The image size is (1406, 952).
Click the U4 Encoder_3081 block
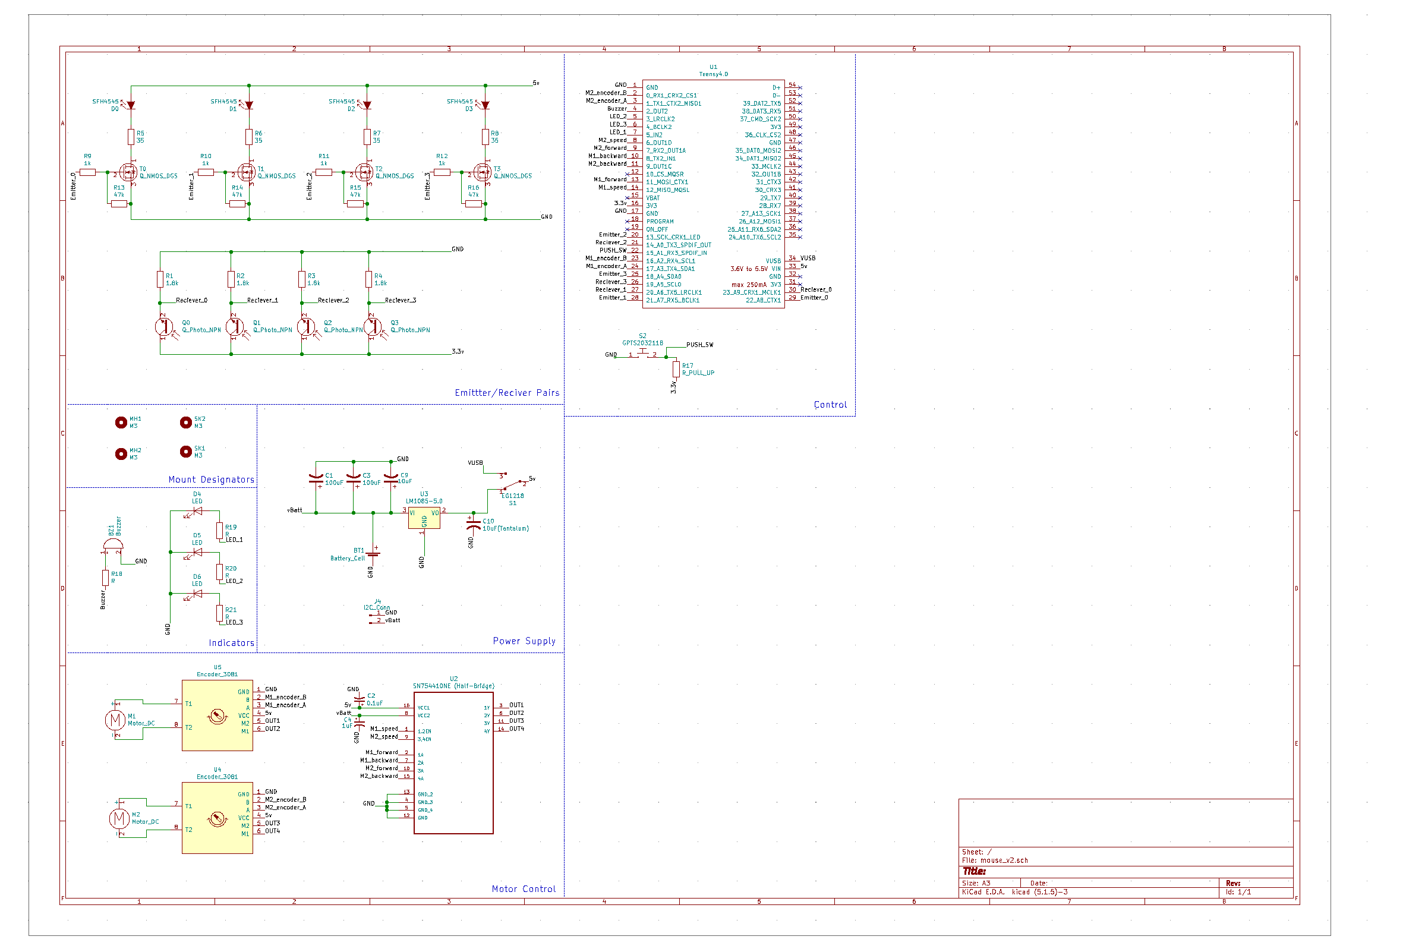(x=217, y=818)
